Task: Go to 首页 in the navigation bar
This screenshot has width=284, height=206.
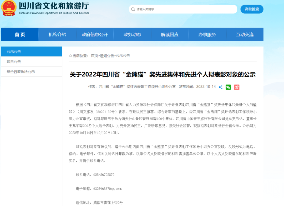Action: [20, 34]
